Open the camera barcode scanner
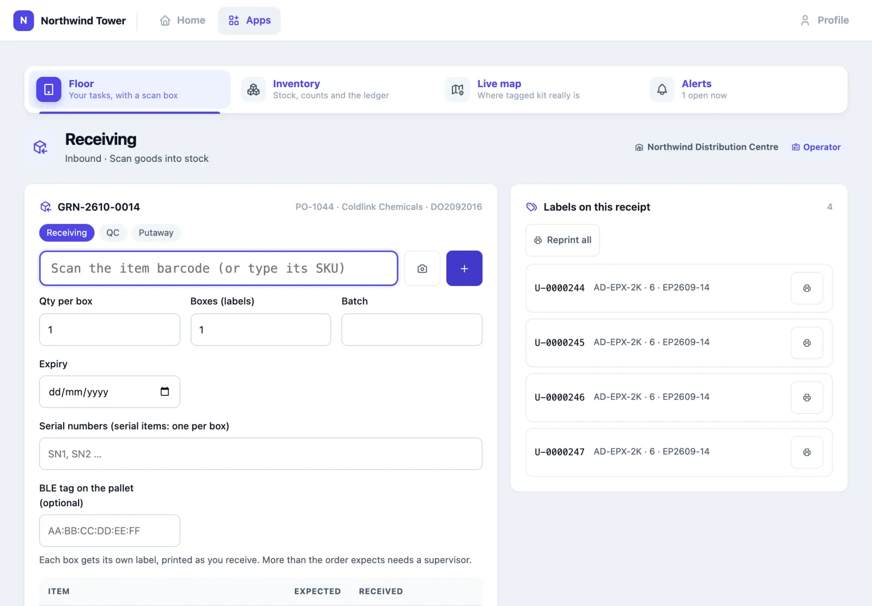The width and height of the screenshot is (872, 606). [x=422, y=268]
